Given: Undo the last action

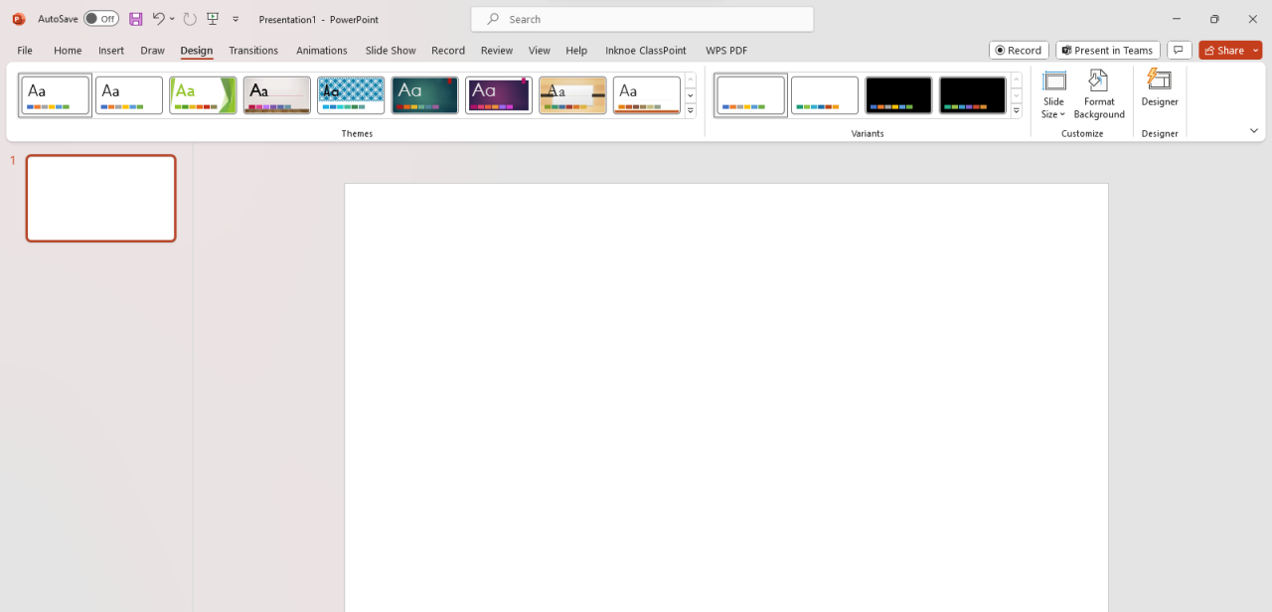Looking at the screenshot, I should 158,18.
